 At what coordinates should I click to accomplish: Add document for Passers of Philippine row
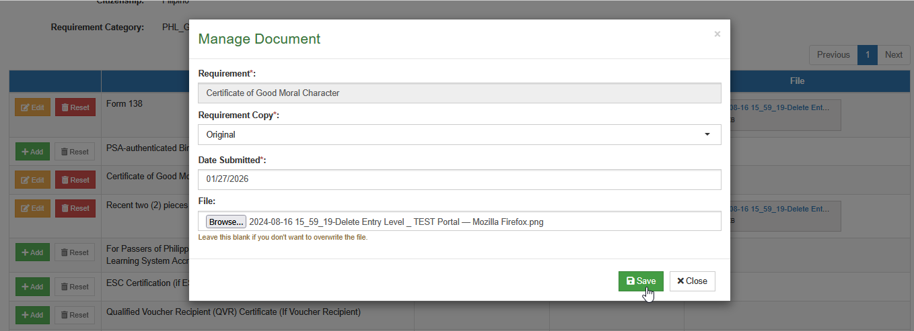32,252
